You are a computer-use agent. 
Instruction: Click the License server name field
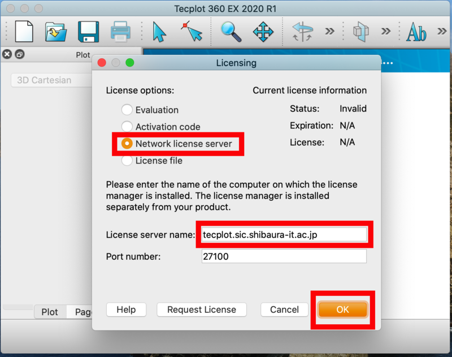[284, 234]
